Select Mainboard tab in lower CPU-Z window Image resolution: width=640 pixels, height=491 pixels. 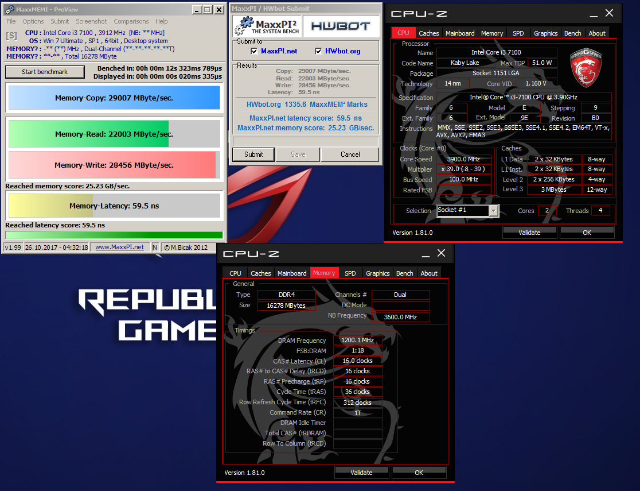point(292,273)
